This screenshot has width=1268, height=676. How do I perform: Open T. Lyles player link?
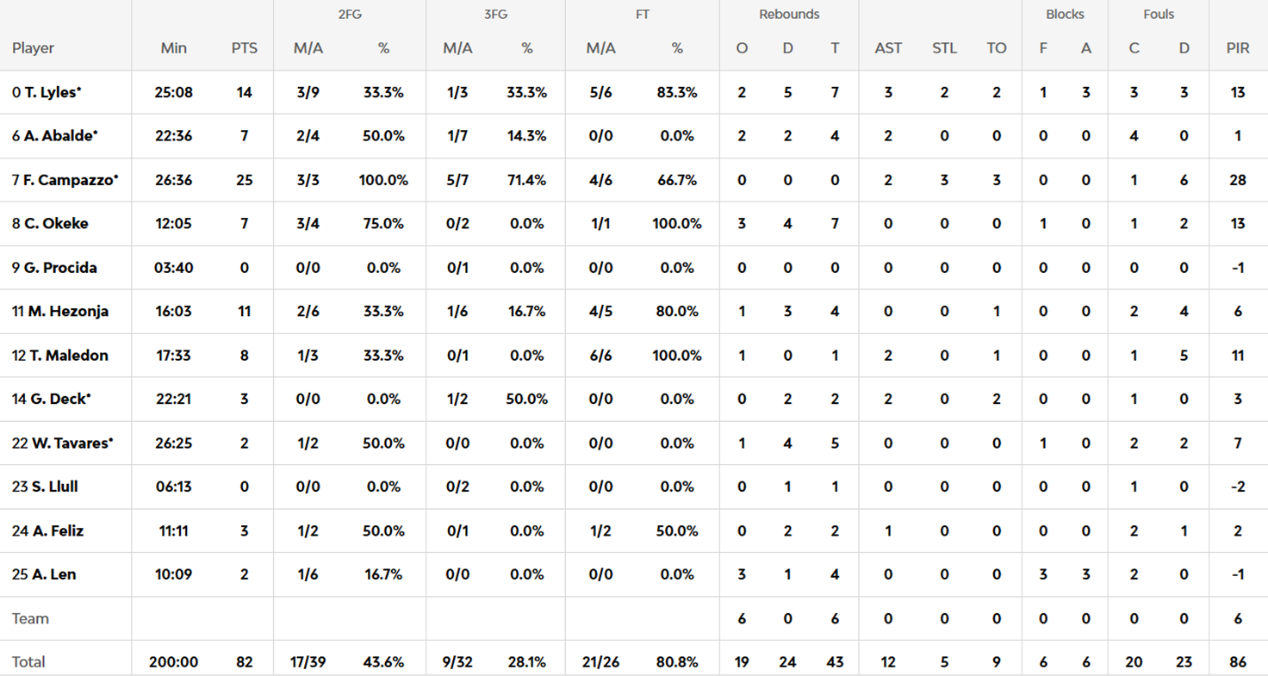pos(50,92)
